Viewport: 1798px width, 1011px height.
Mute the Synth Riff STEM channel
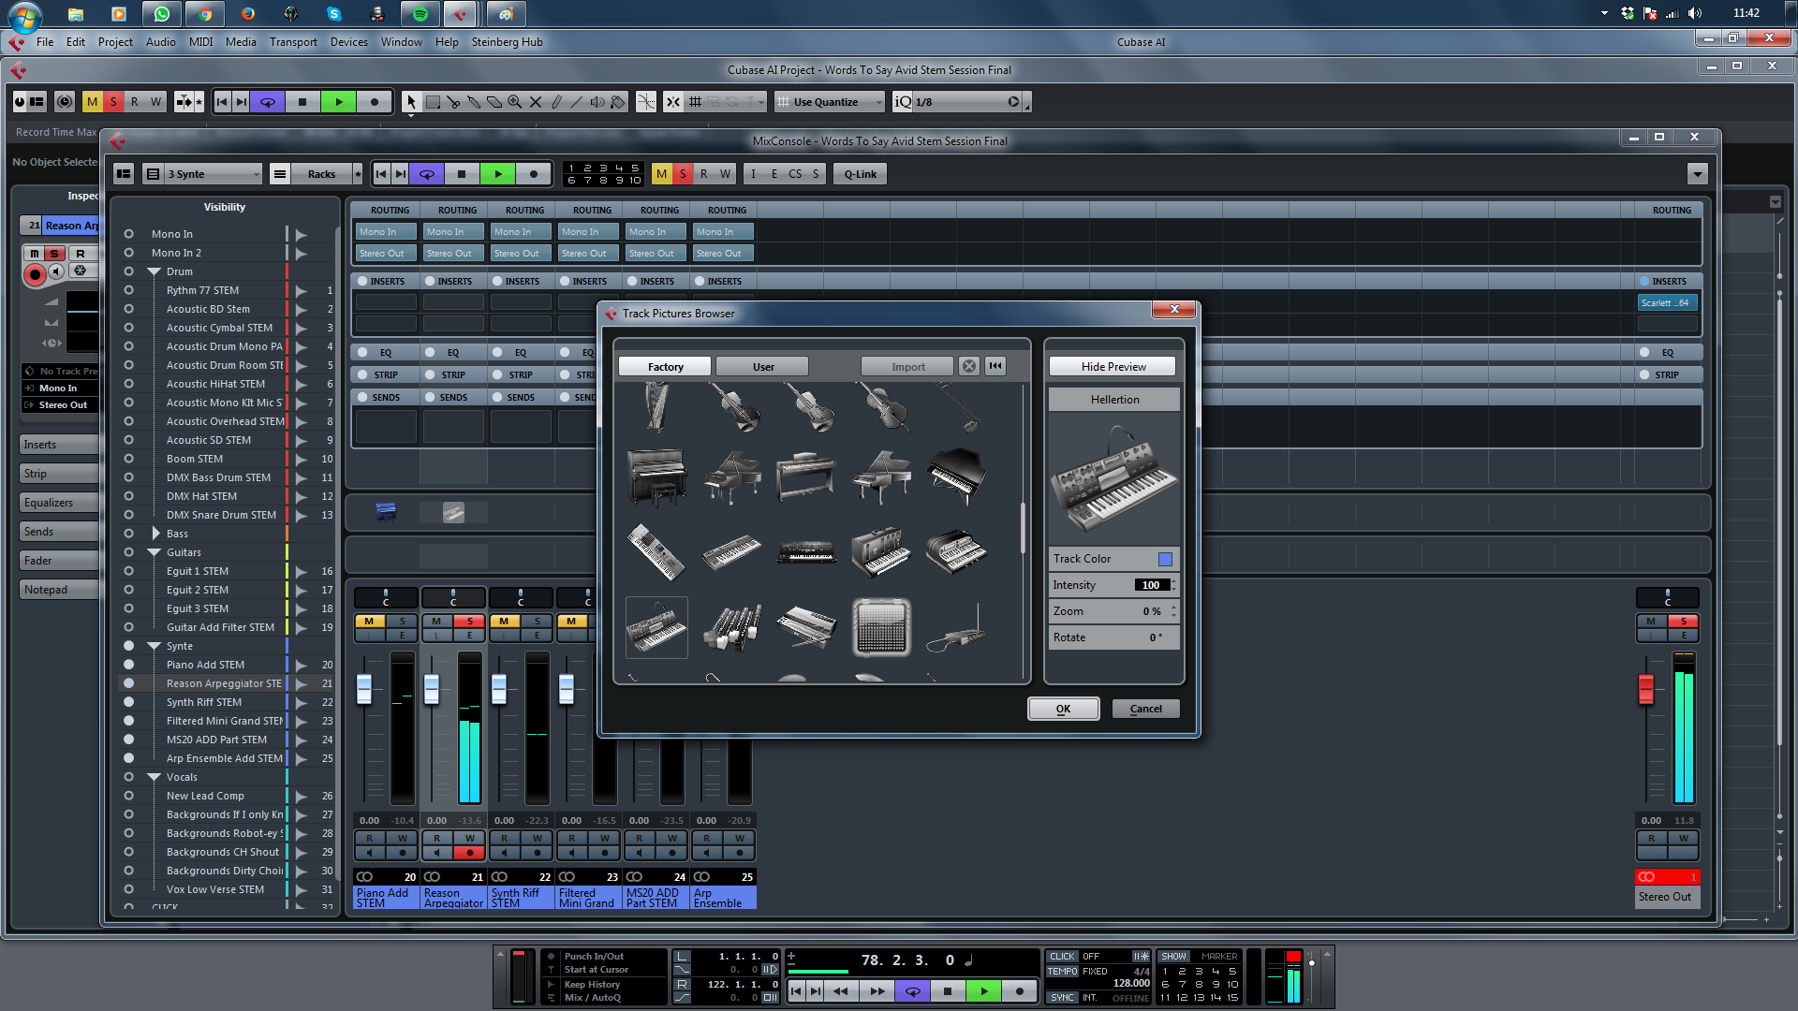504,622
